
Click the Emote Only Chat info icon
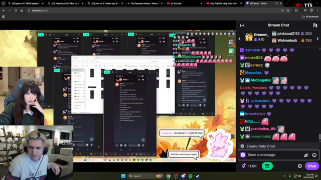[x=242, y=146]
